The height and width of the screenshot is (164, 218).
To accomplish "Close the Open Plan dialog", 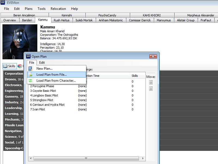I will tap(153, 56).
